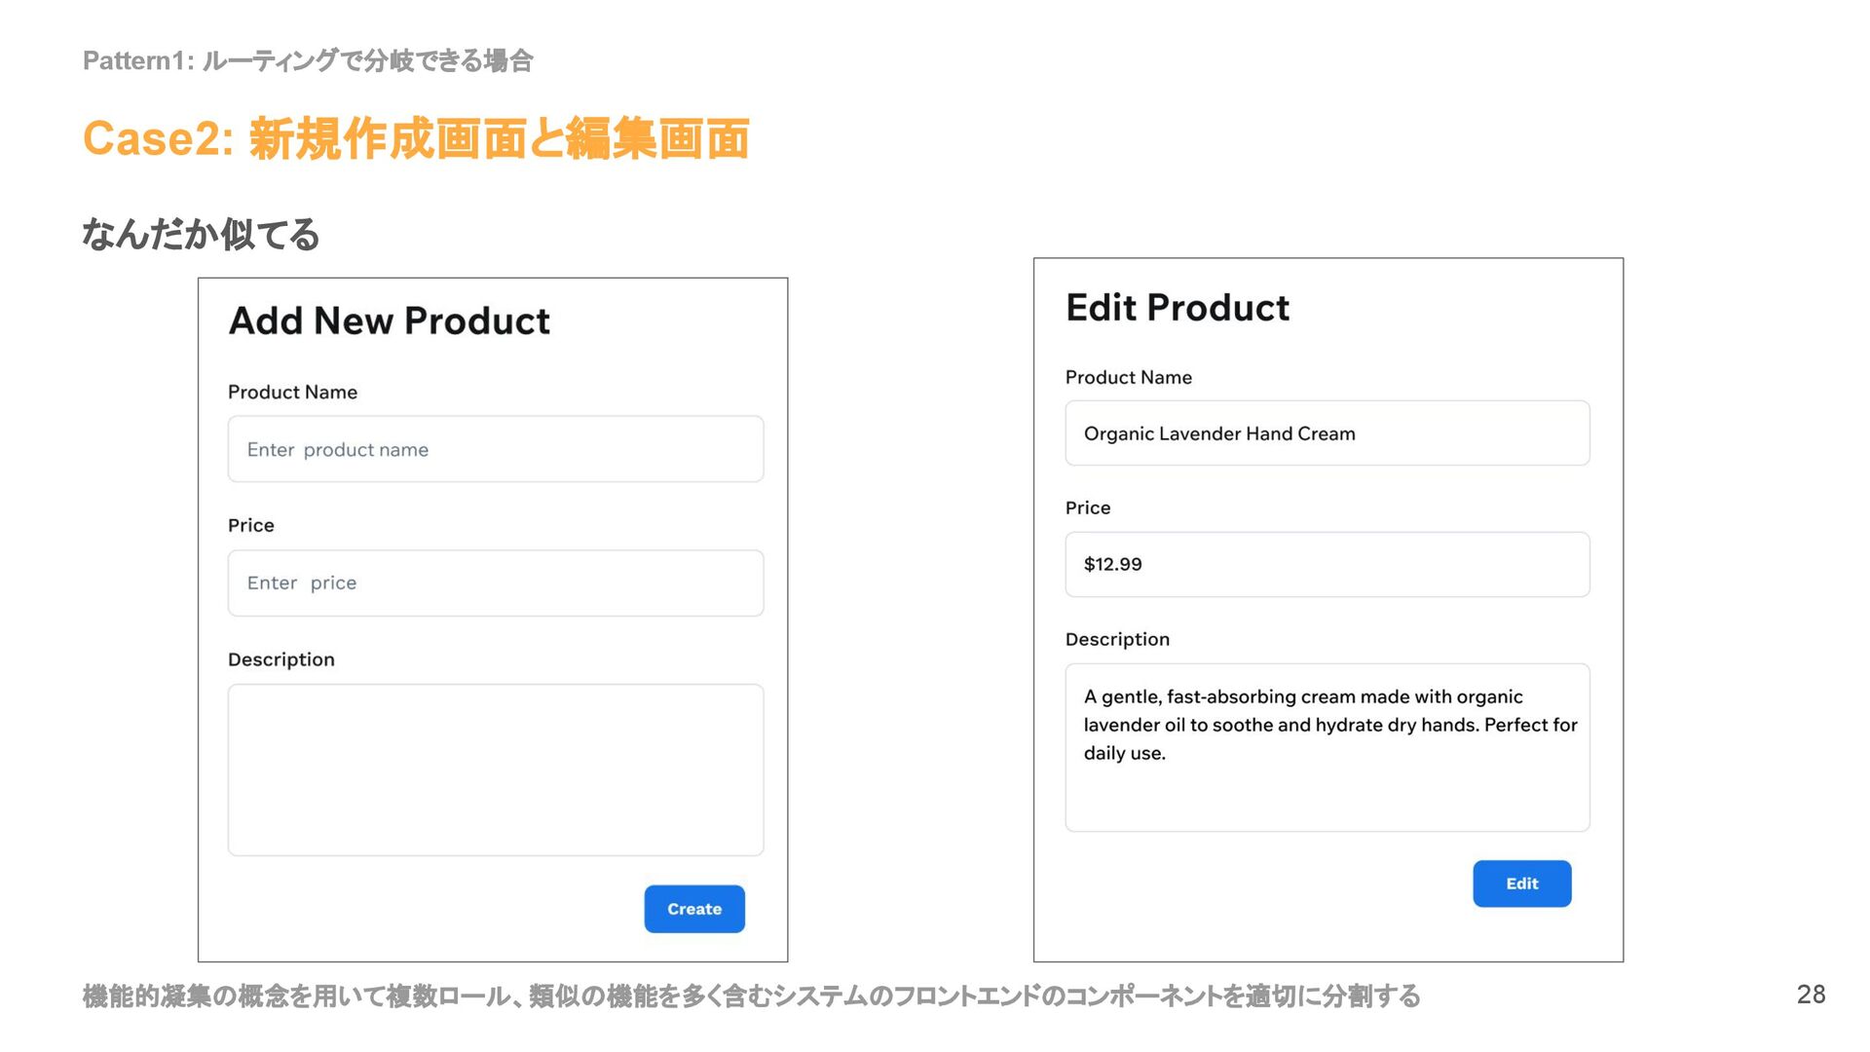1870x1052 pixels.
Task: Focus the Enter product name field
Action: click(x=495, y=449)
